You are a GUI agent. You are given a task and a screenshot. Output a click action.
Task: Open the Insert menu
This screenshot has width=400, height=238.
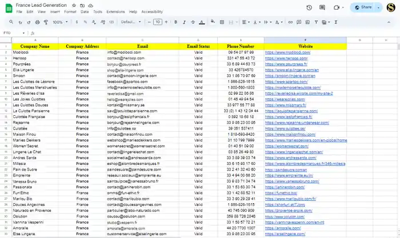click(x=55, y=12)
